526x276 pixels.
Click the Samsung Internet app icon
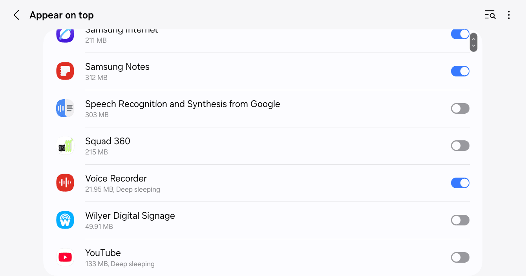[65, 36]
